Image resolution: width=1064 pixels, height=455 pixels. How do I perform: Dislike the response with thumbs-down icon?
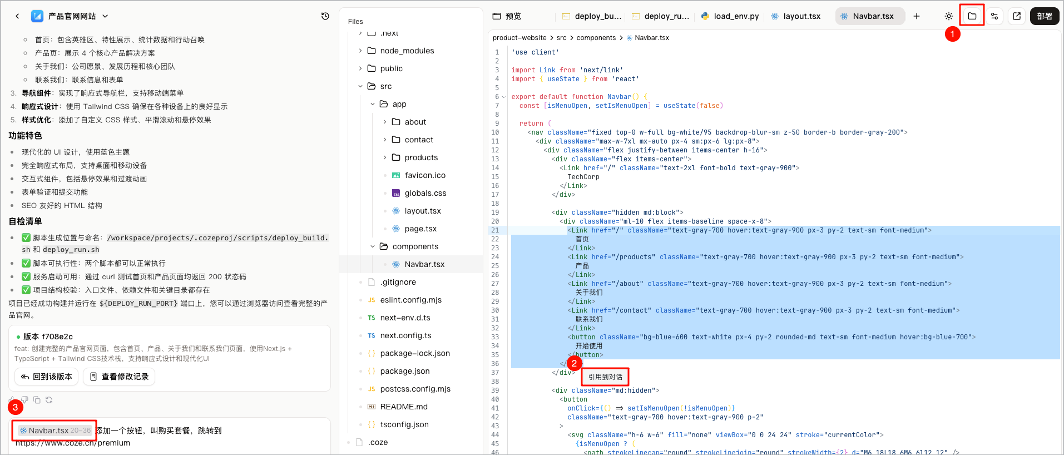pyautogui.click(x=24, y=400)
